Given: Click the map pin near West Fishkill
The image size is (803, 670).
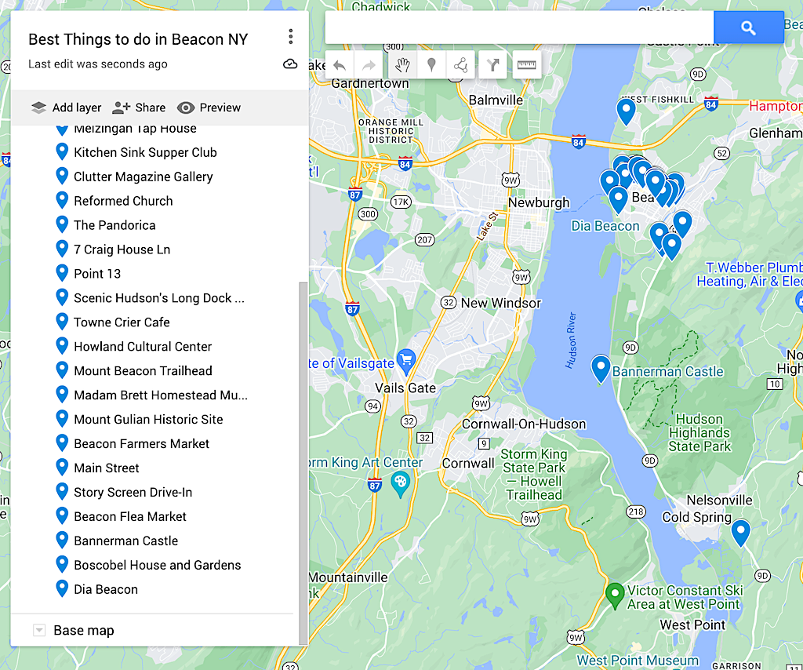Looking at the screenshot, I should coord(626,111).
